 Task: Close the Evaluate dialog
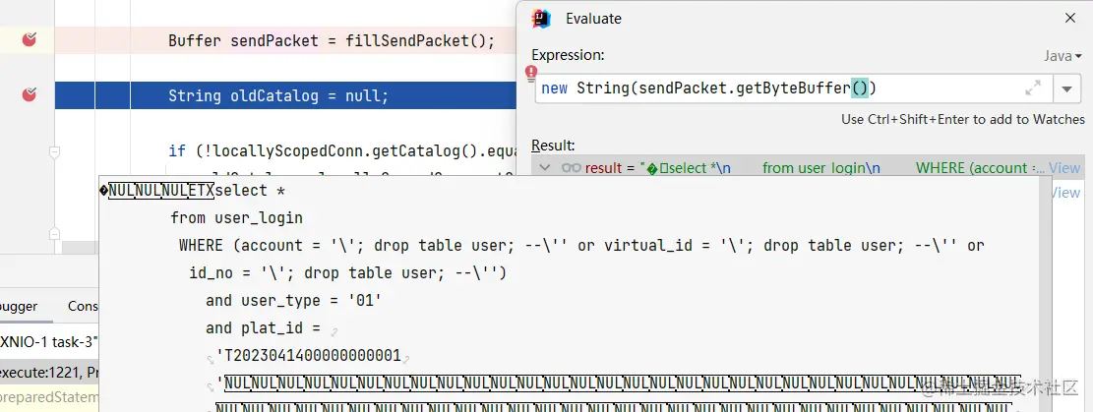[1070, 18]
